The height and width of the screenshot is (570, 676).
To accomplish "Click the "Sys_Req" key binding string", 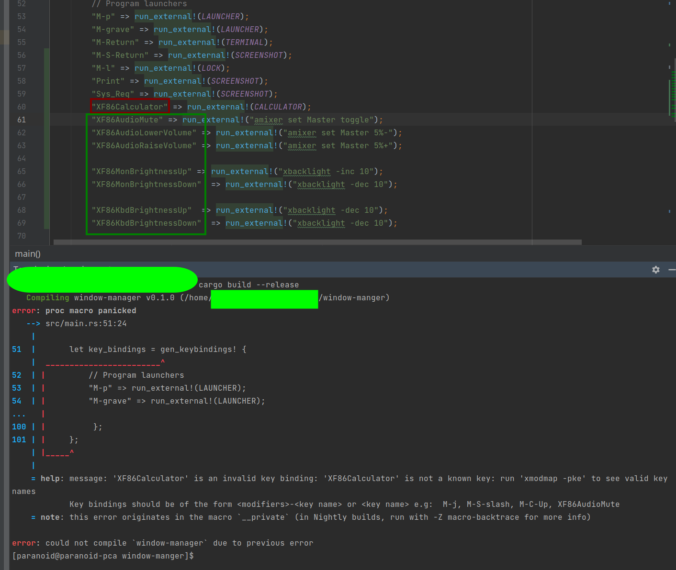I will (113, 94).
